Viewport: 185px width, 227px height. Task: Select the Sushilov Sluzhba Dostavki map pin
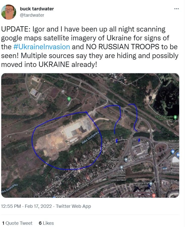pyautogui.click(x=121, y=167)
